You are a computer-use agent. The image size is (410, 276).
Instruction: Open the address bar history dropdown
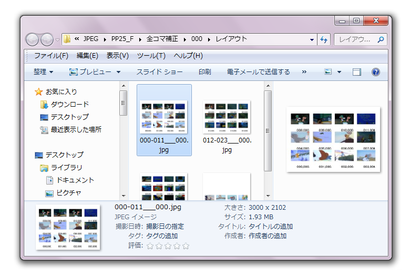[312, 40]
